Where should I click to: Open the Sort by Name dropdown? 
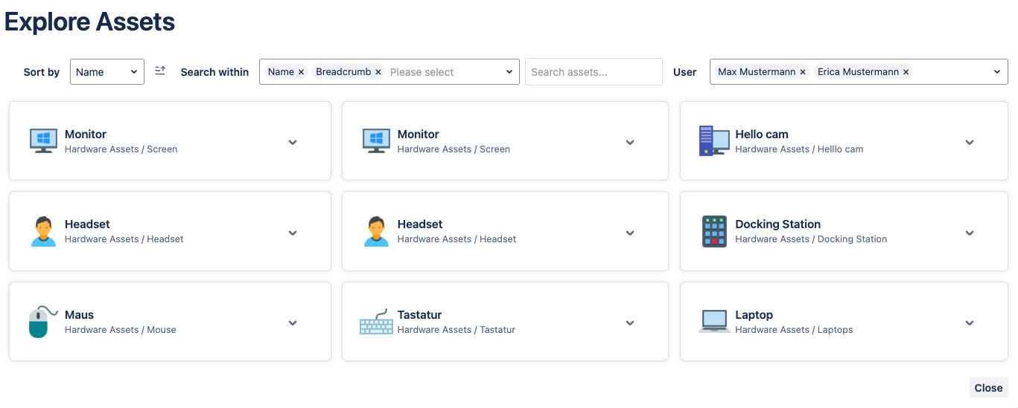107,72
